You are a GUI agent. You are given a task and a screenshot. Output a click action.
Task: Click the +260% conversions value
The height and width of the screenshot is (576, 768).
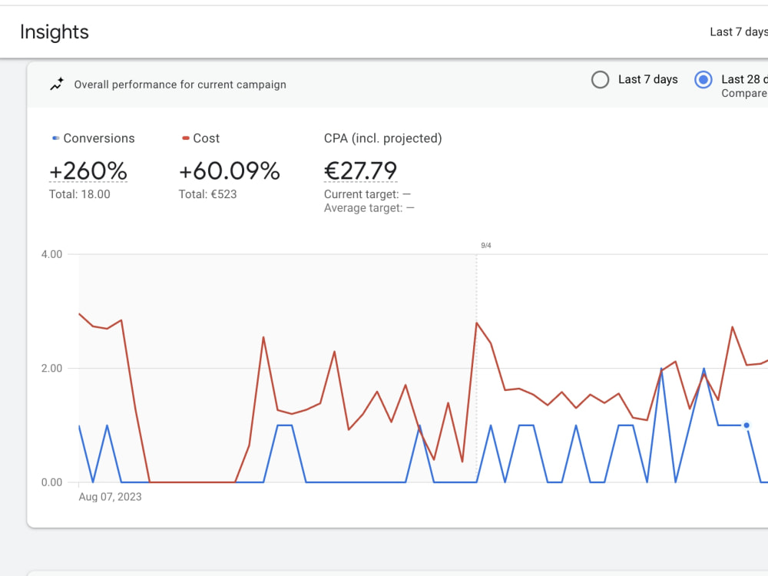pyautogui.click(x=88, y=171)
